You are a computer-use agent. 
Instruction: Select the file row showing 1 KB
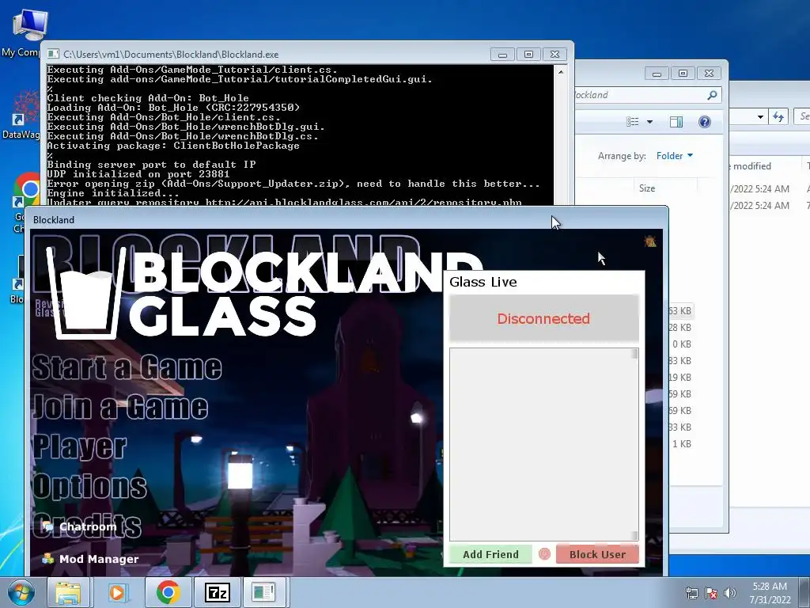[682, 443]
